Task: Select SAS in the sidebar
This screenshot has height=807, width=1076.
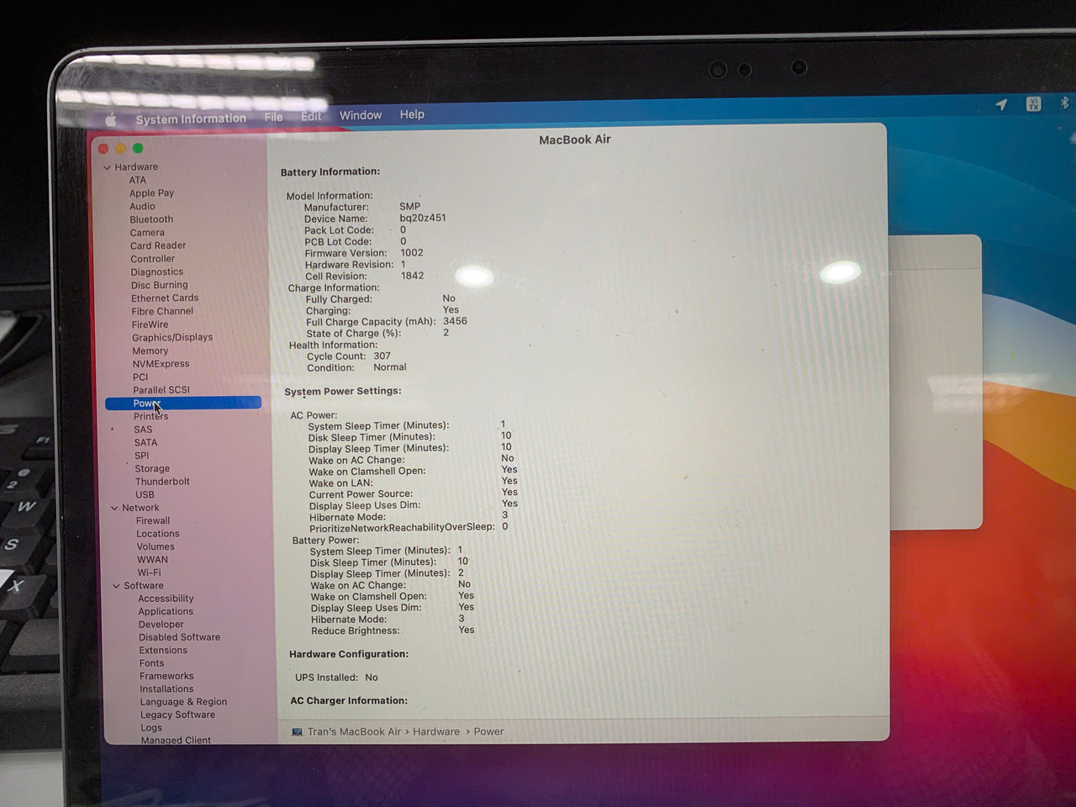Action: [x=143, y=430]
